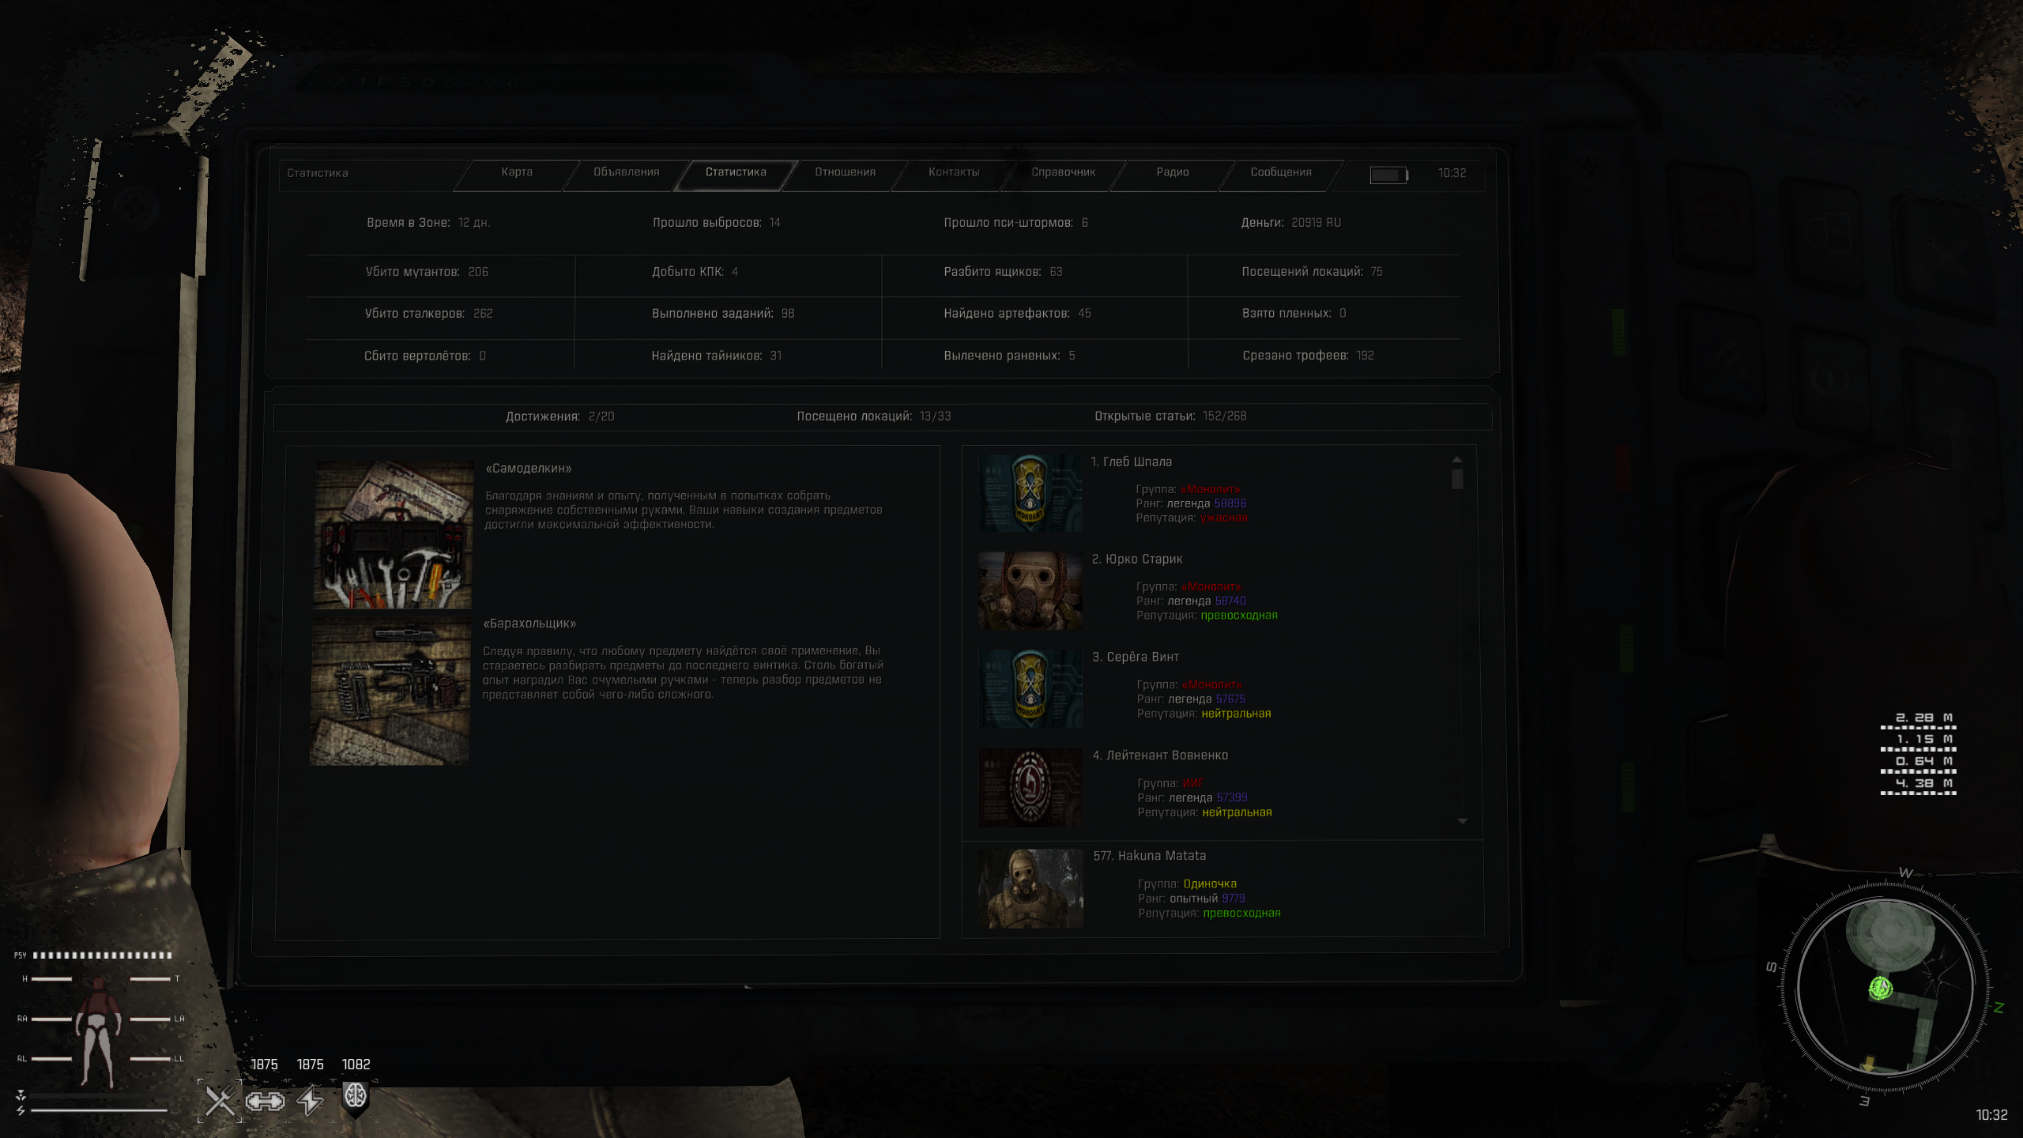
Task: Click Lieutenant Vovchenko's red faction emblem
Action: click(x=1030, y=787)
